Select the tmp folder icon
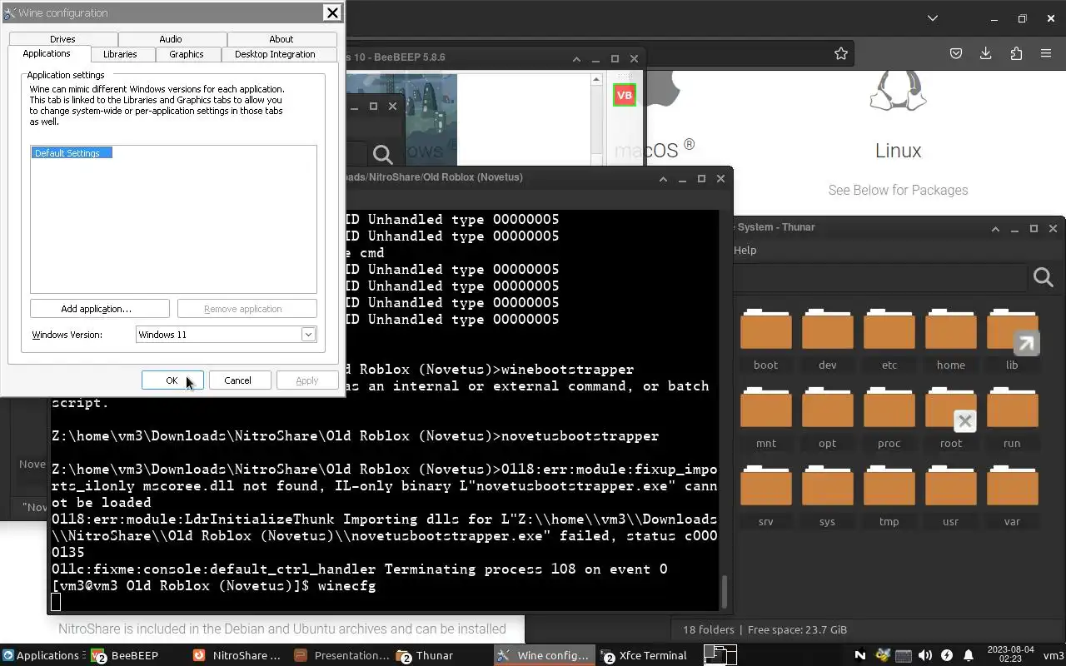1066x666 pixels. pyautogui.click(x=889, y=486)
